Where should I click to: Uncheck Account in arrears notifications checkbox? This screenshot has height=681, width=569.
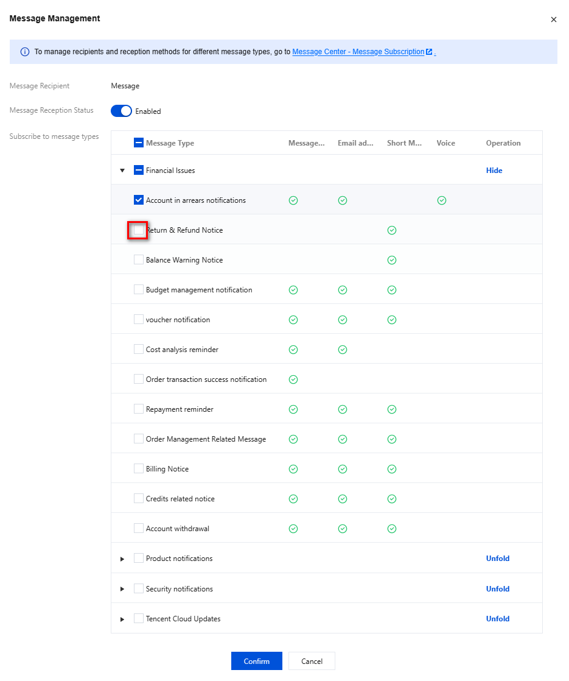point(139,200)
